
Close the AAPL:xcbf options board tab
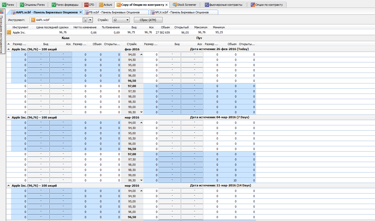point(81,12)
